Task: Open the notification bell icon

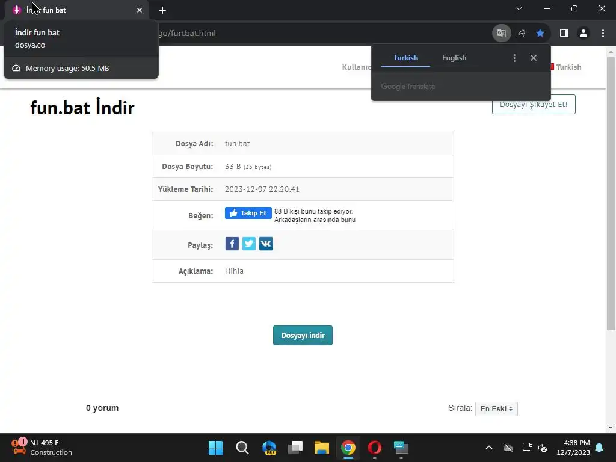Action: [600, 448]
